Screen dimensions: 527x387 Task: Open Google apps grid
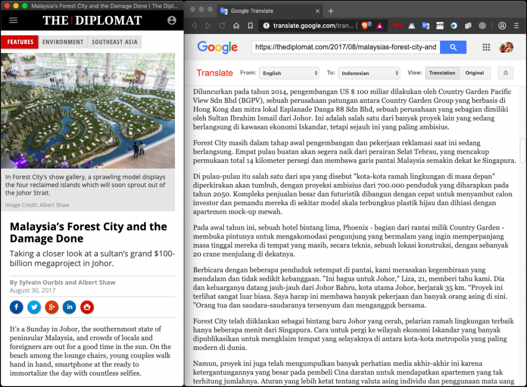coord(486,47)
